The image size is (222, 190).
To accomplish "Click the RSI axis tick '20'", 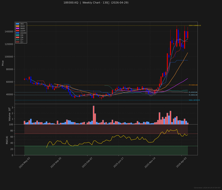I will (12, 149).
